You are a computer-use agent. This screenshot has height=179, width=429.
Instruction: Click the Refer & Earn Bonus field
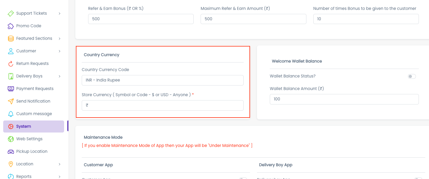point(141,19)
